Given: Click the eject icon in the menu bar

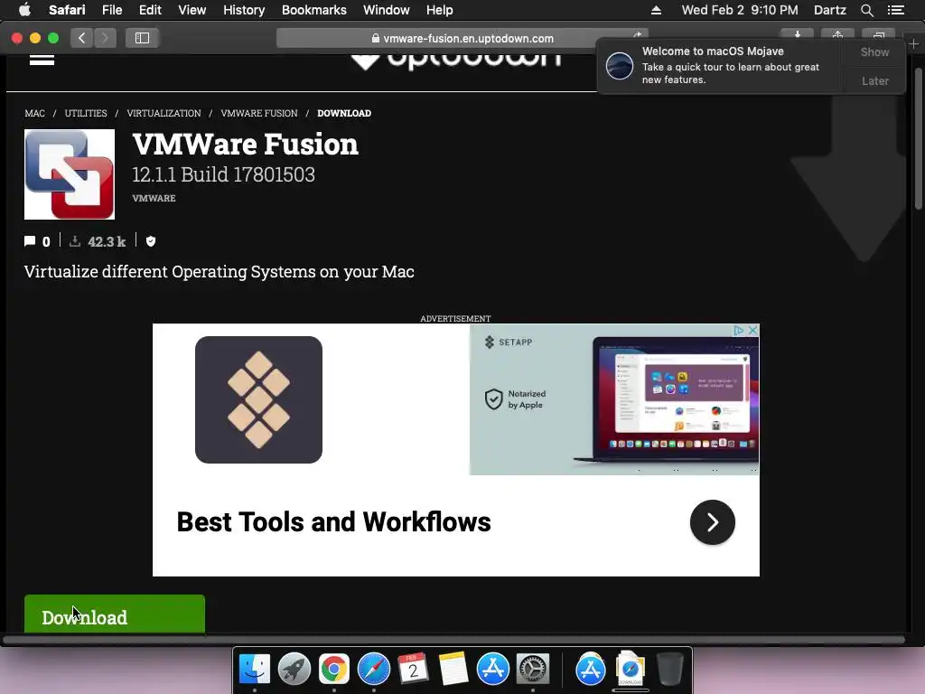Looking at the screenshot, I should coord(656,10).
